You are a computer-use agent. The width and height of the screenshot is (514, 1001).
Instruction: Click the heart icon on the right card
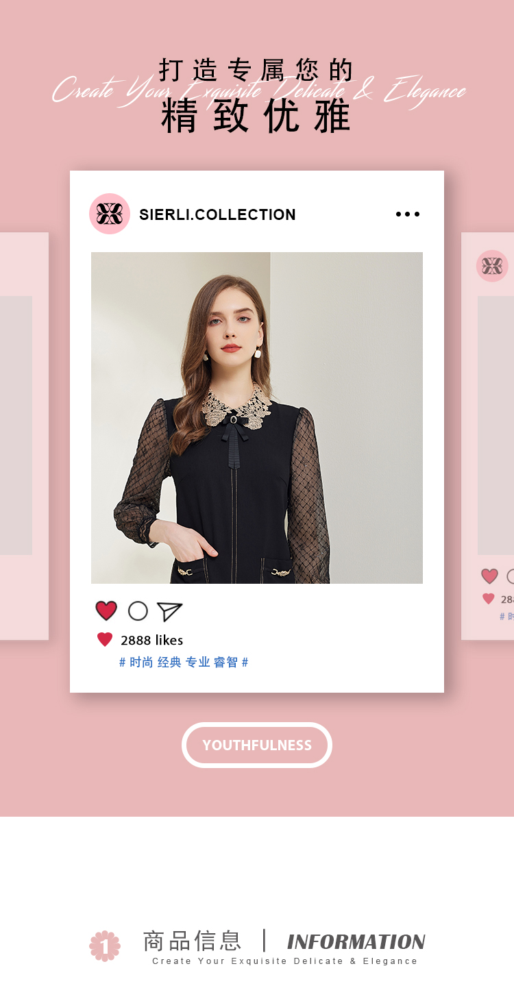(489, 576)
